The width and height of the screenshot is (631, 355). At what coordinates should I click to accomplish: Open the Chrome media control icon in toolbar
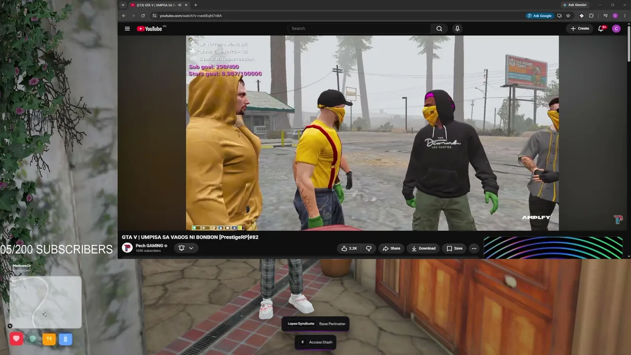coord(605,16)
